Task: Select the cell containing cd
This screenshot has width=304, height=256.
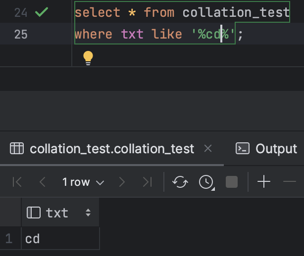Action: pos(60,239)
